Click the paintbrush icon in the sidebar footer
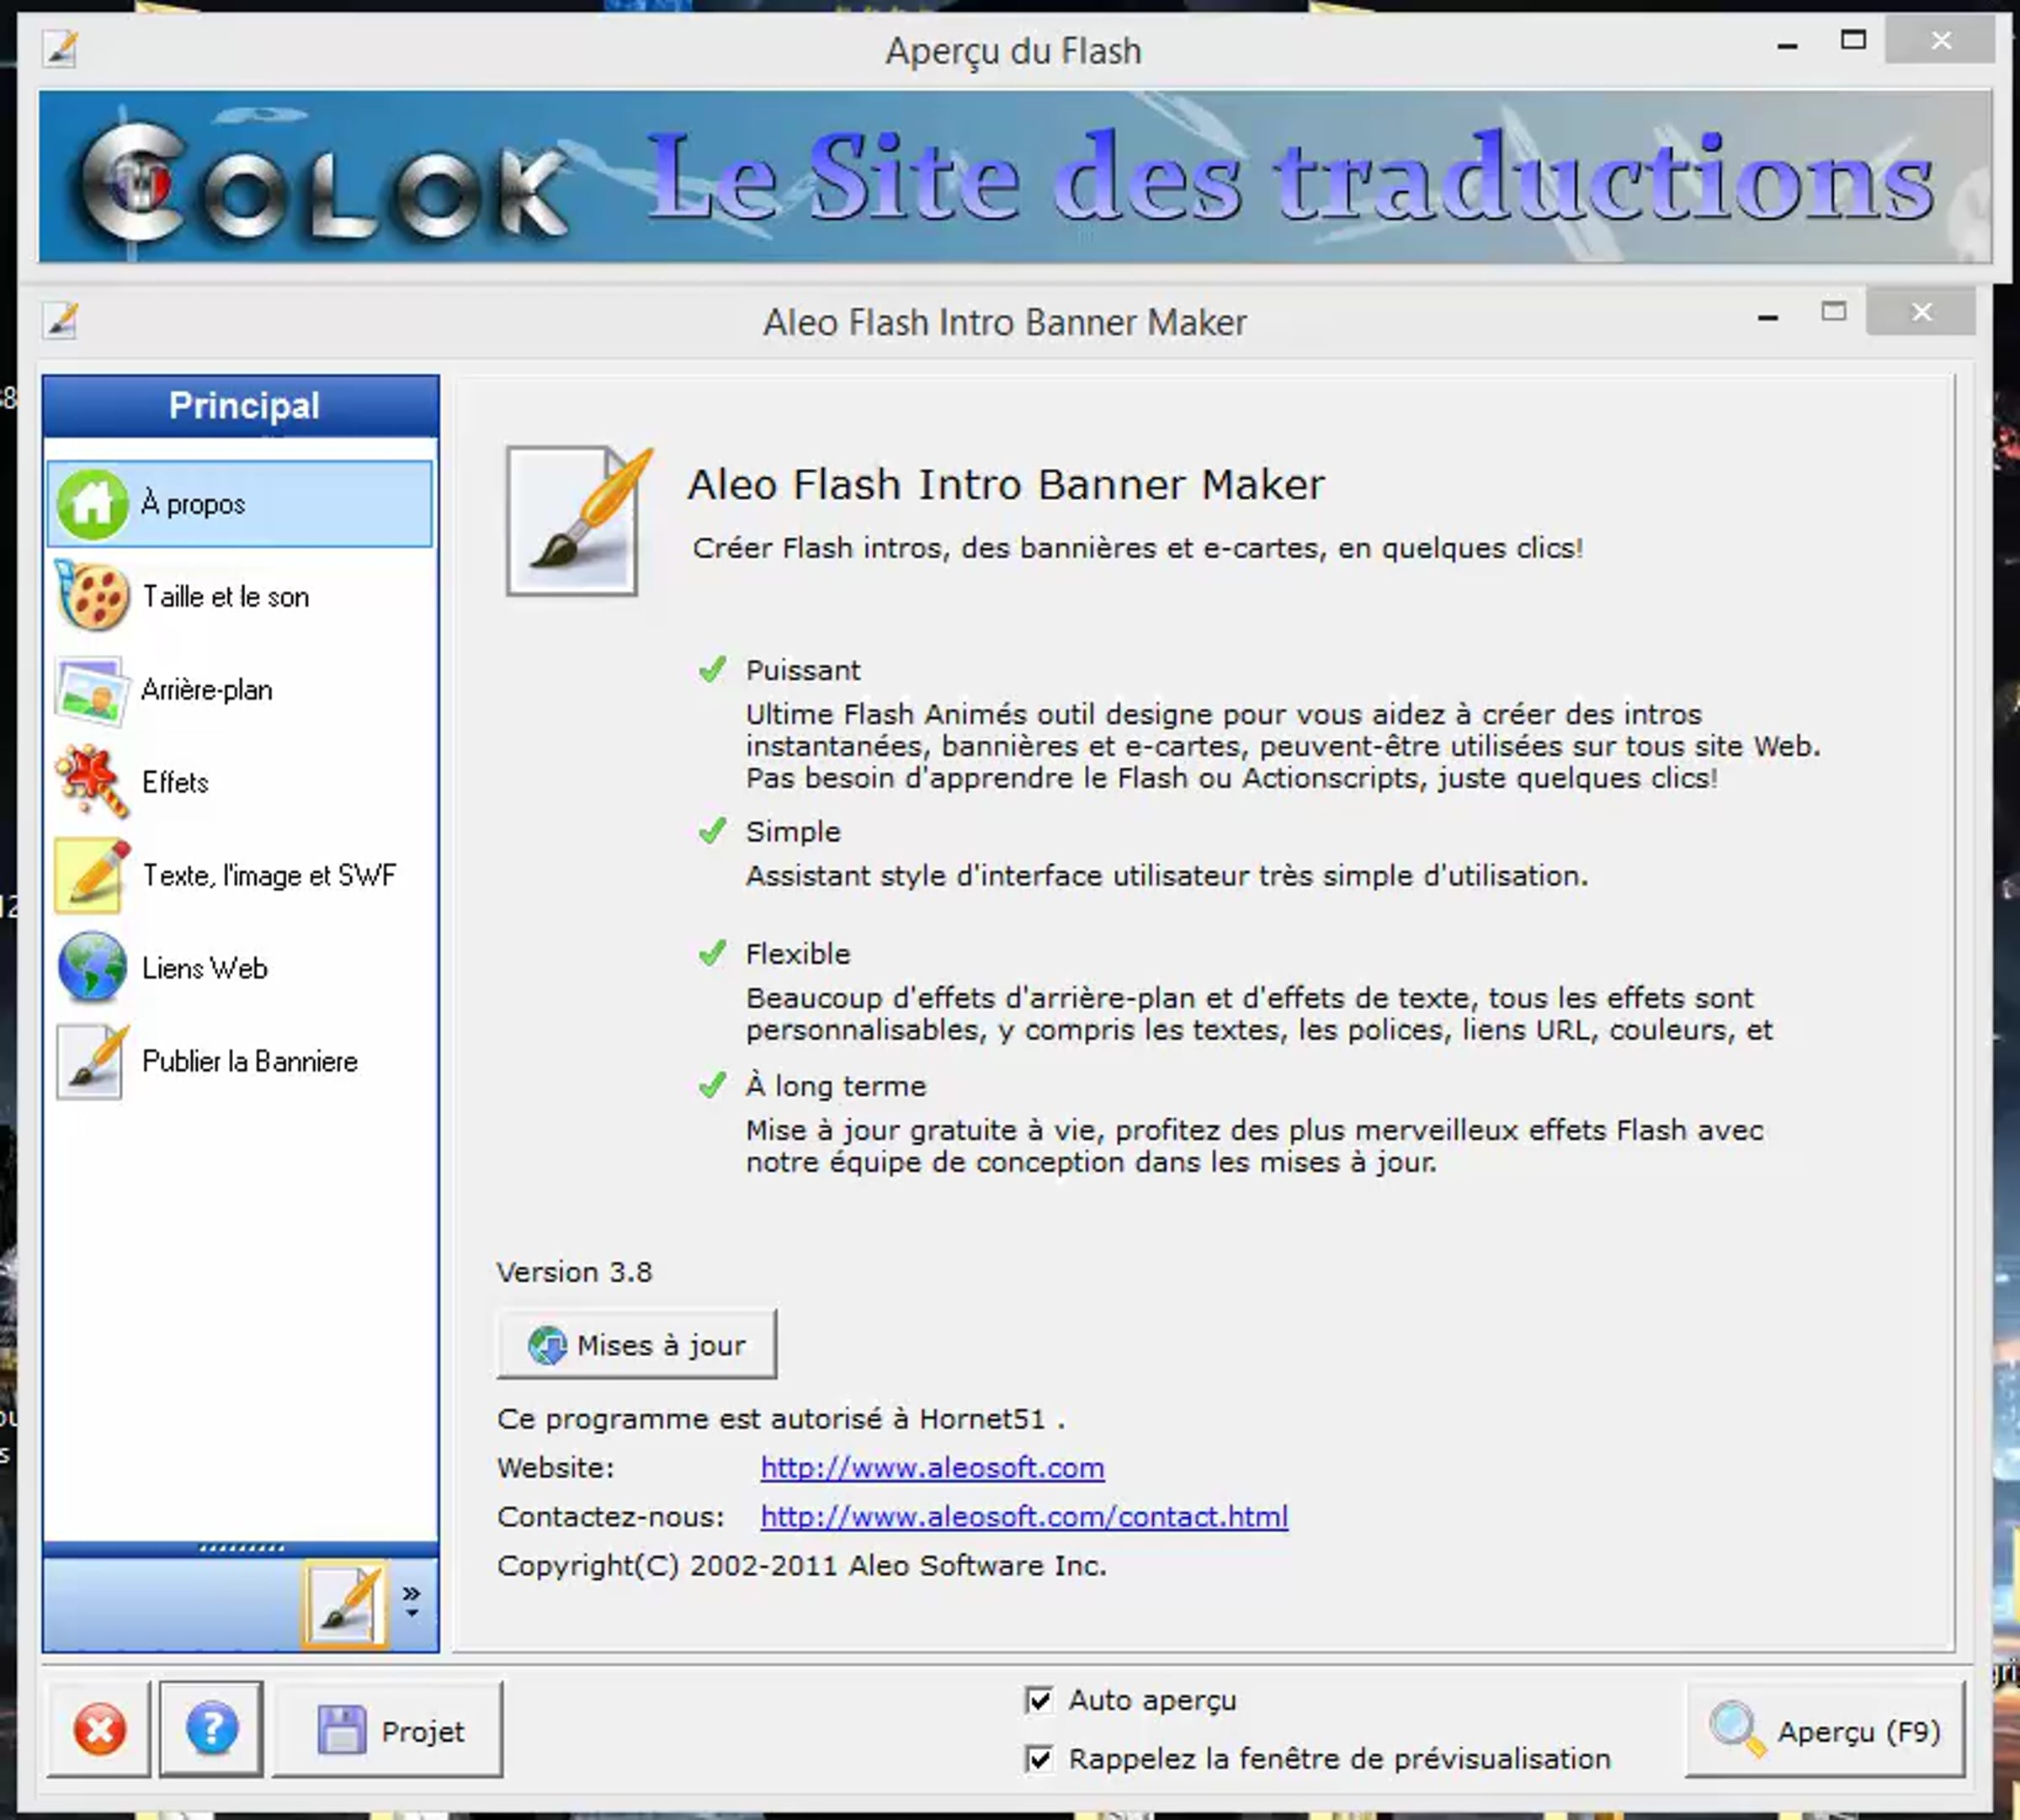Viewport: 2020px width, 1820px height. 345,1604
